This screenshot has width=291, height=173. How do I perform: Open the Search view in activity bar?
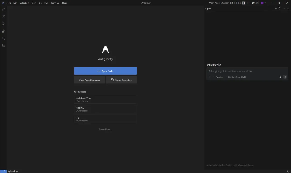pos(4,17)
